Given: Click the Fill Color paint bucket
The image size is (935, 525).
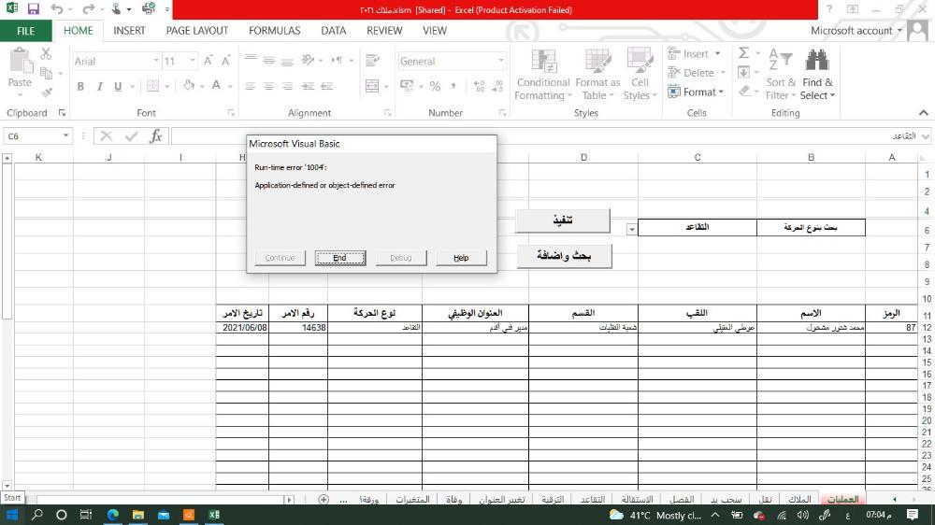Looking at the screenshot, I should coord(189,86).
